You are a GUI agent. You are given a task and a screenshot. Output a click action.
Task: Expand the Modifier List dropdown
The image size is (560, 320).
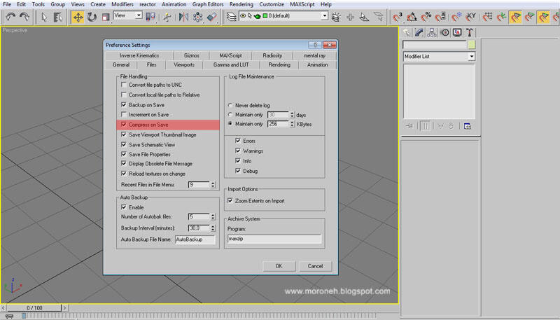coord(472,56)
